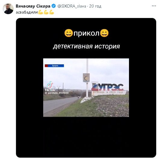The height and width of the screenshot is (160, 161).
Task: Click the blue Зугрэс location banner
Action: pos(54,66)
